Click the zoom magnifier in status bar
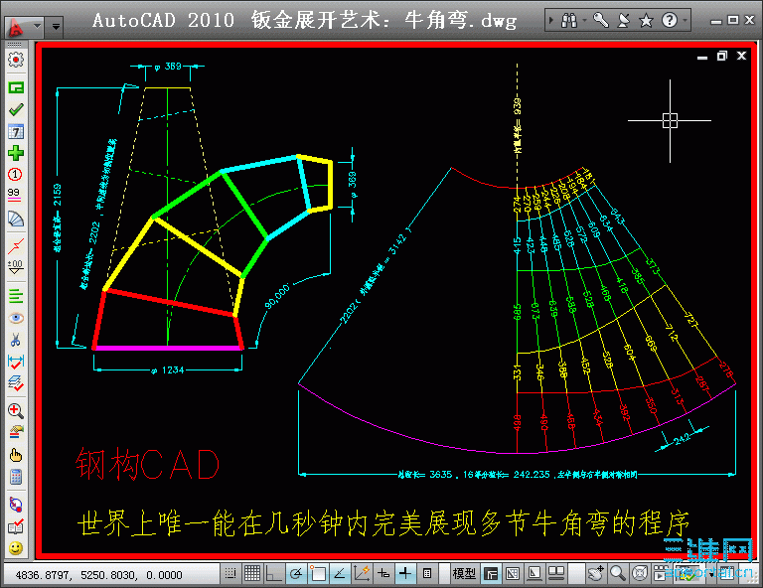 coord(618,574)
